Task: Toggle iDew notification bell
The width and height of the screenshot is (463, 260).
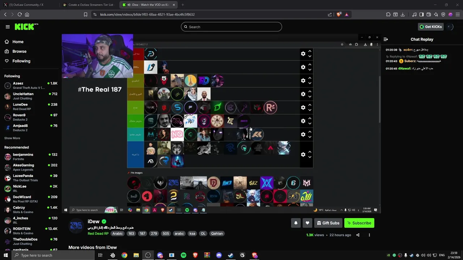Action: point(296,223)
